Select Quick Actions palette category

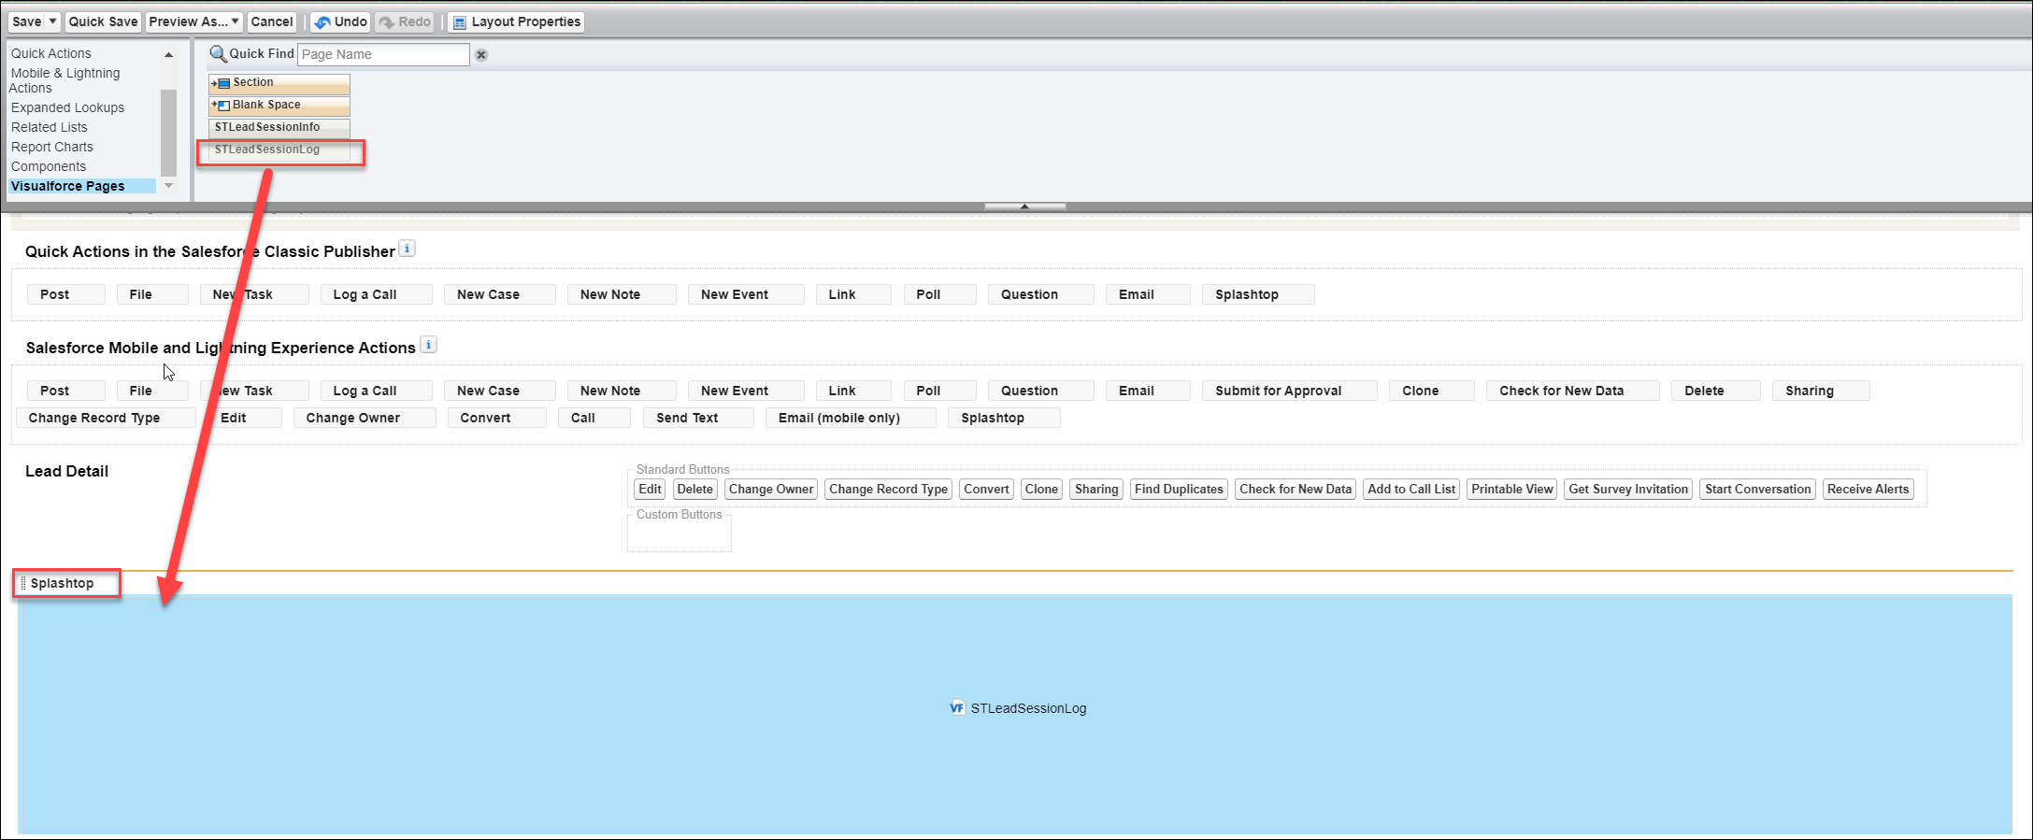coord(51,53)
